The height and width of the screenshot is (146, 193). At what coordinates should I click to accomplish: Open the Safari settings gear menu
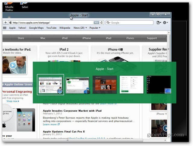[165, 23]
